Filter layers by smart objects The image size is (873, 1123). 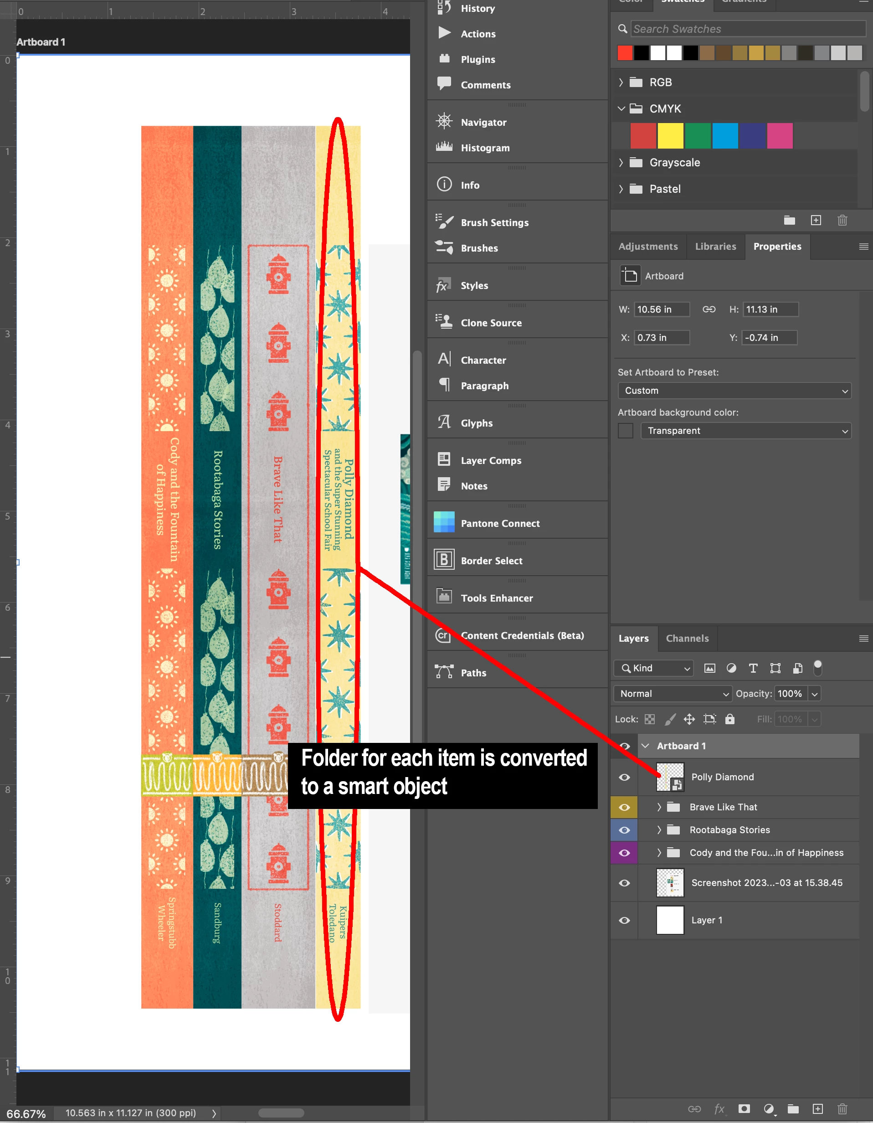click(x=797, y=669)
